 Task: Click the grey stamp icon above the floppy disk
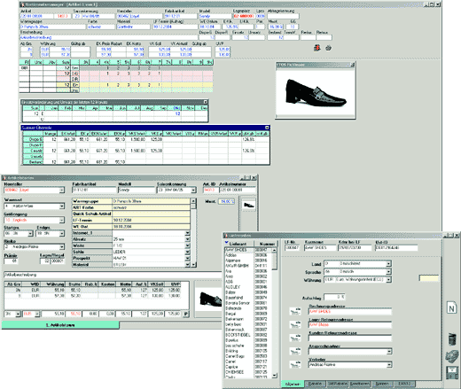pos(452,356)
